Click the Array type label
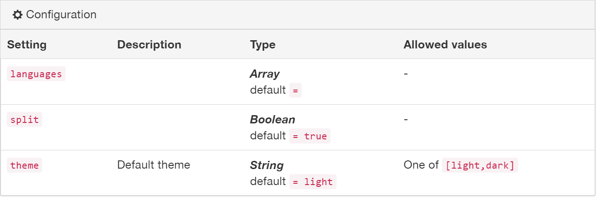 tap(265, 74)
